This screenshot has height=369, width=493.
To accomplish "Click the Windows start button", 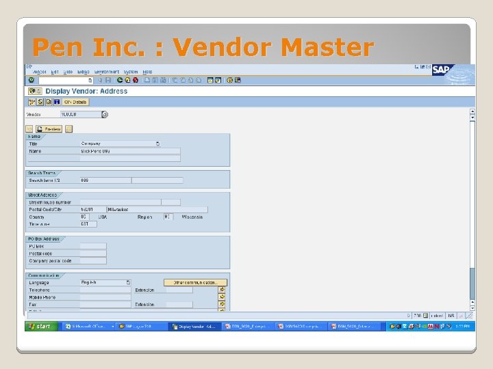I will [x=42, y=327].
